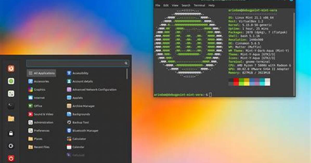The width and height of the screenshot is (311, 163).
Task: Click the All Applications grid icon
Action: (x=30, y=73)
